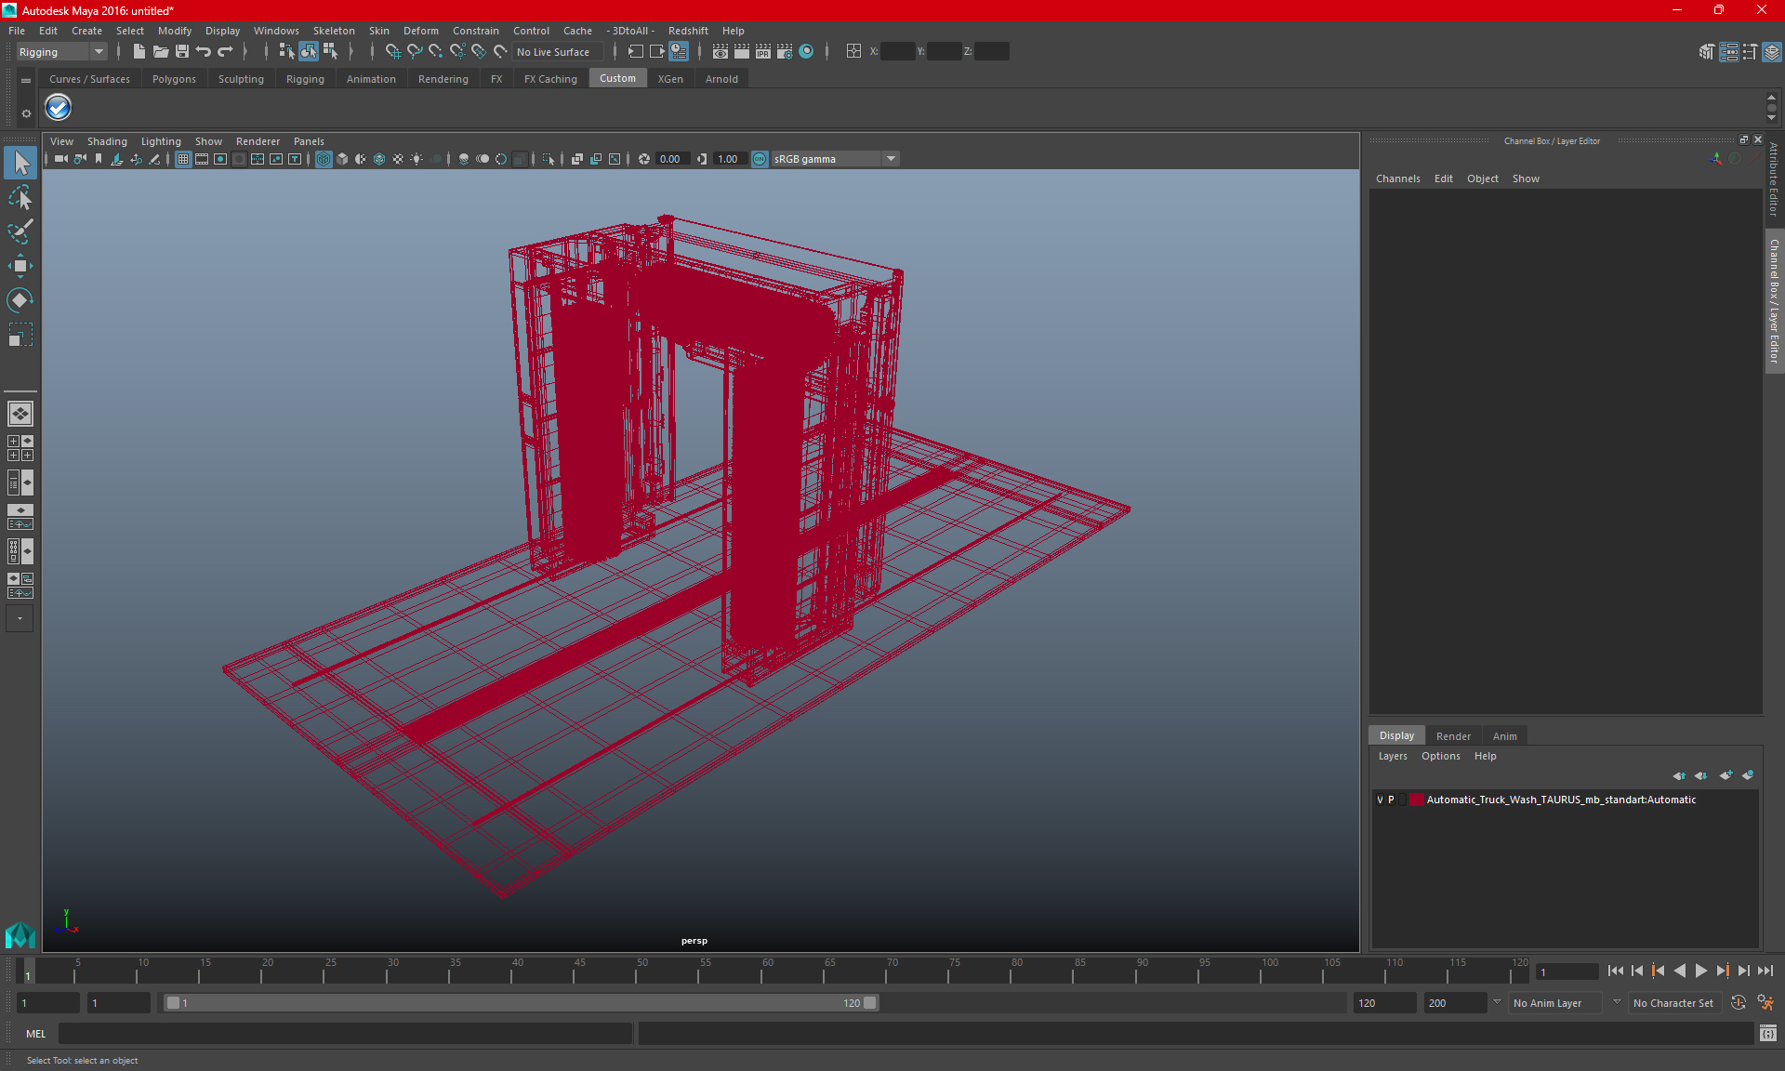Viewport: 1785px width, 1071px height.
Task: Open the Script Editor icon
Action: pos(1768,1034)
